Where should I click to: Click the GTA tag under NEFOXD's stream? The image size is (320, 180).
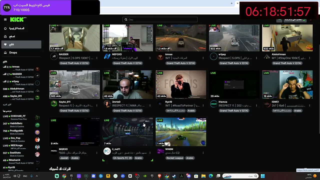click(127, 63)
